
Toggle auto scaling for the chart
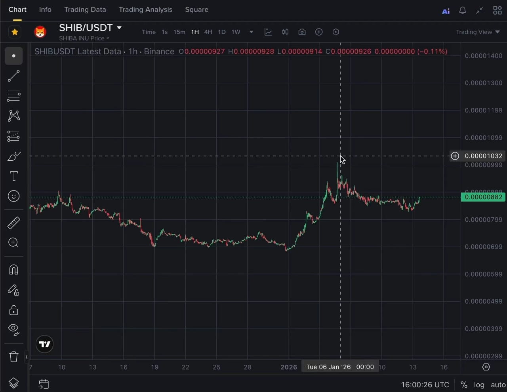click(x=498, y=384)
